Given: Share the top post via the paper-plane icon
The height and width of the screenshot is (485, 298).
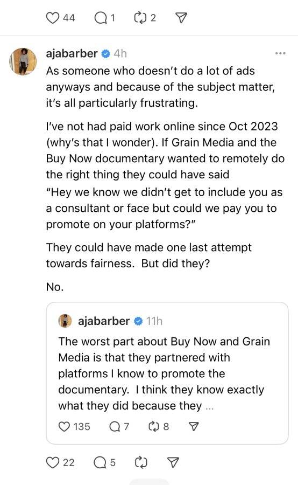Looking at the screenshot, I should point(181,18).
